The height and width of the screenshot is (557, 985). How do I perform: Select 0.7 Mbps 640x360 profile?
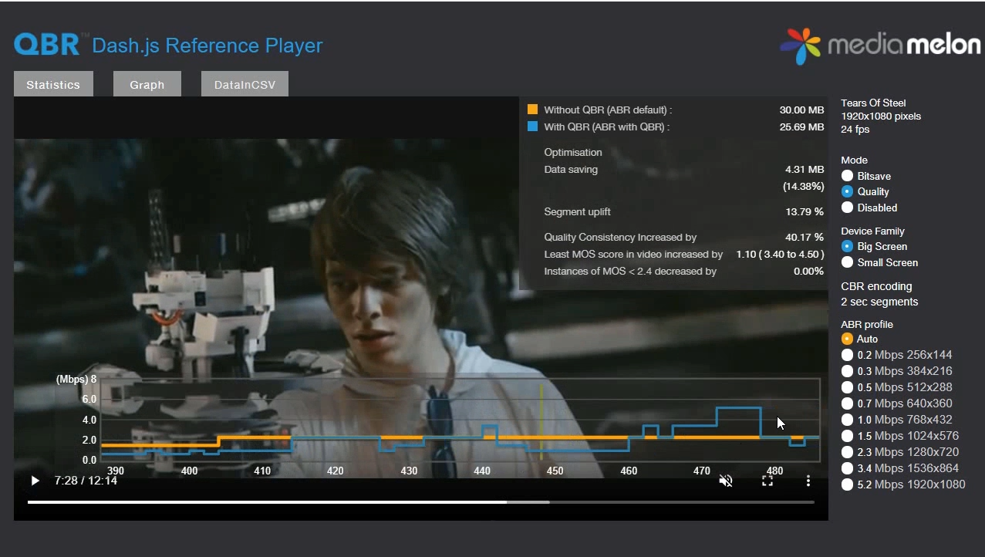tap(848, 403)
